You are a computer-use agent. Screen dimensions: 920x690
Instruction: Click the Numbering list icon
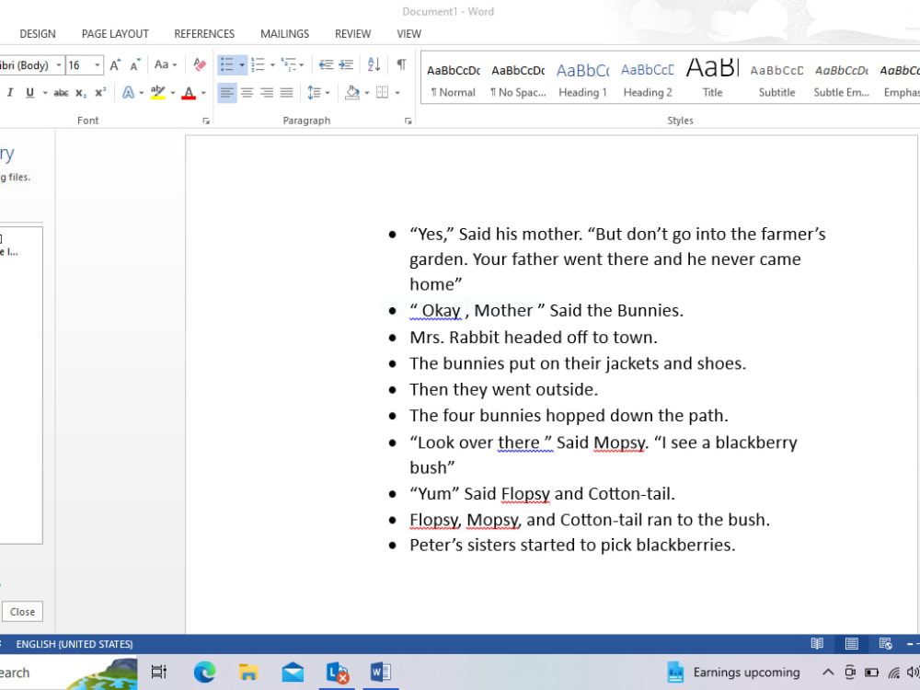click(x=259, y=64)
